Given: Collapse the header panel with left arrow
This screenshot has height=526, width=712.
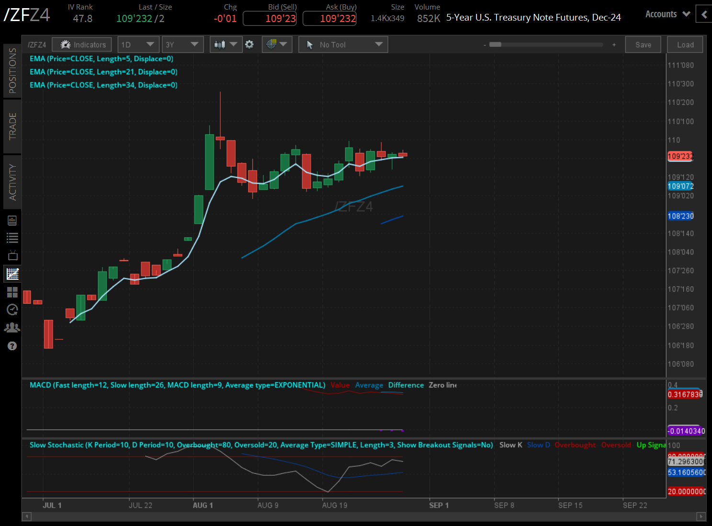Looking at the screenshot, I should (x=704, y=14).
